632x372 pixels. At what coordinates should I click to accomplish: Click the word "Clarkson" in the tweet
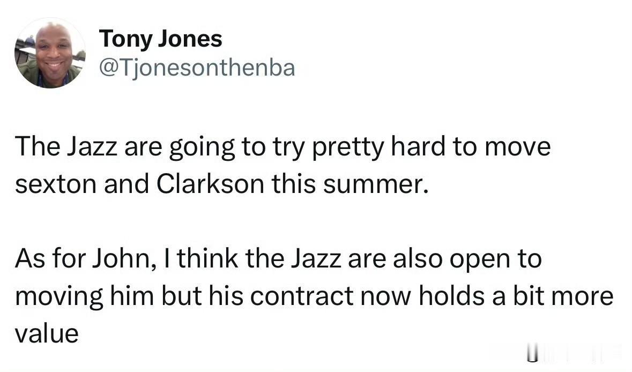(210, 184)
